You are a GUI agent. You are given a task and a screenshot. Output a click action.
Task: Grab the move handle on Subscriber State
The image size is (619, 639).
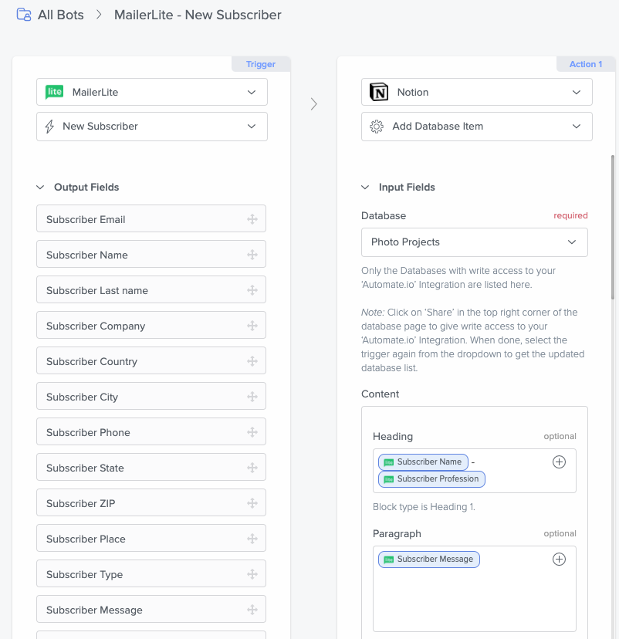[252, 468]
